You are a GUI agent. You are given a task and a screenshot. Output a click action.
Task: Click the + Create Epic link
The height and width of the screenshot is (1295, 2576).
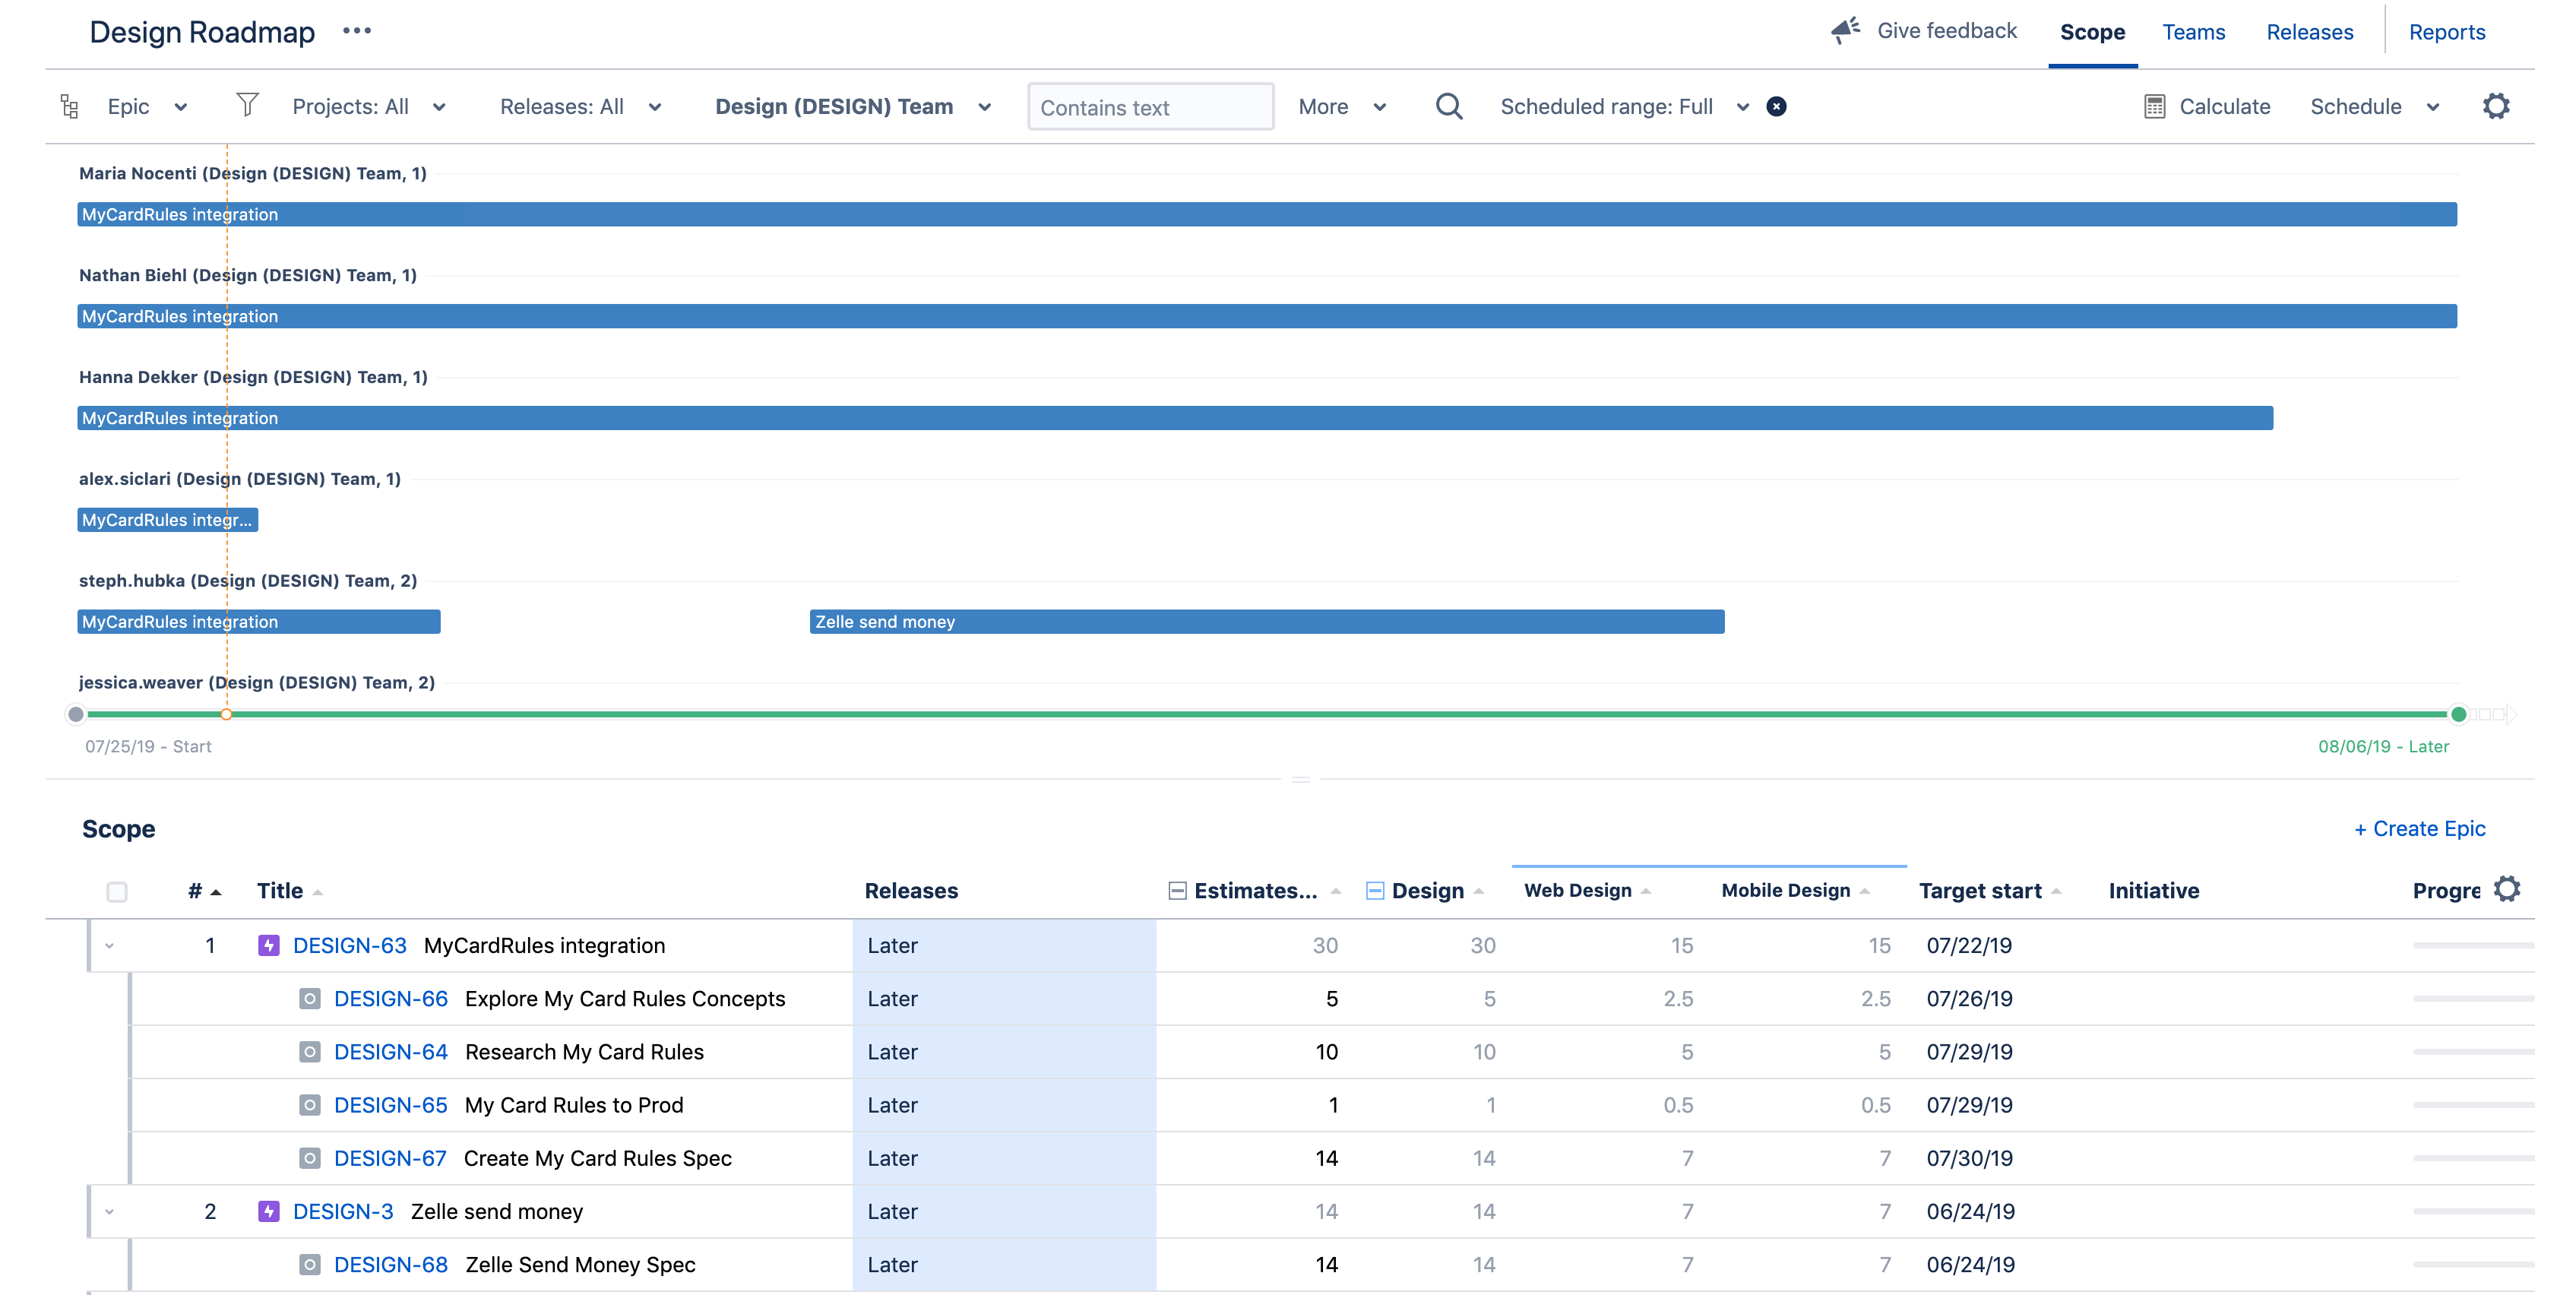2419,828
